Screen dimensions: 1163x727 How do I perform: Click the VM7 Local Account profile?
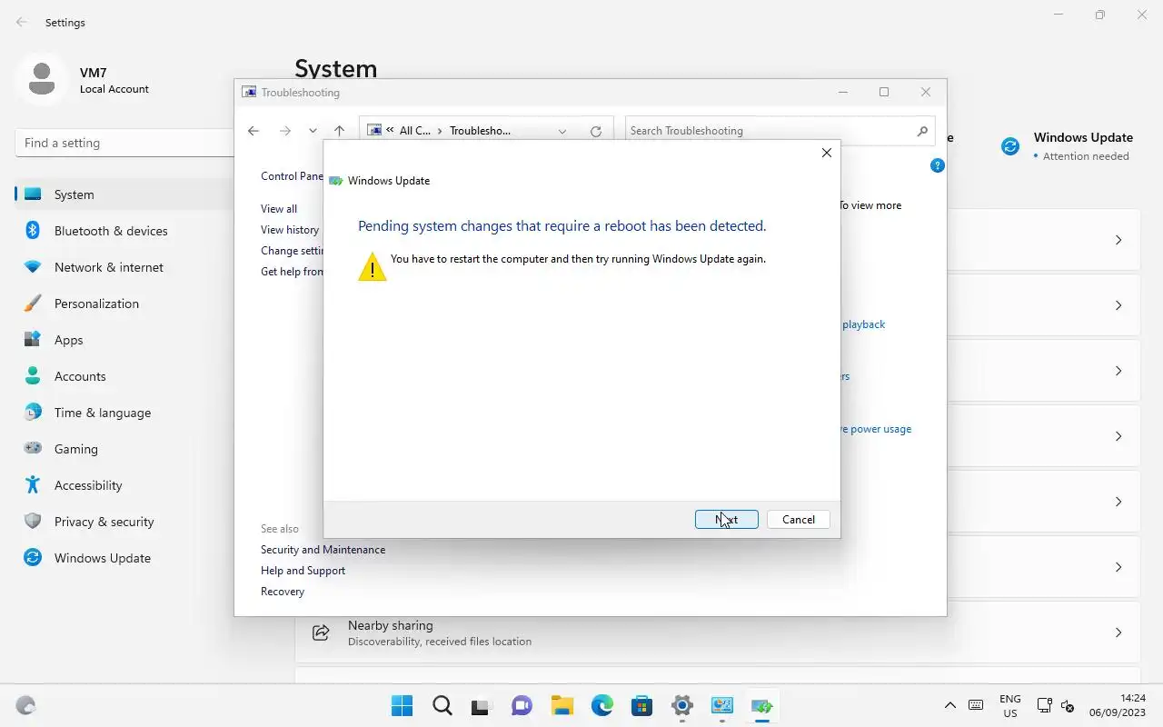(84, 80)
